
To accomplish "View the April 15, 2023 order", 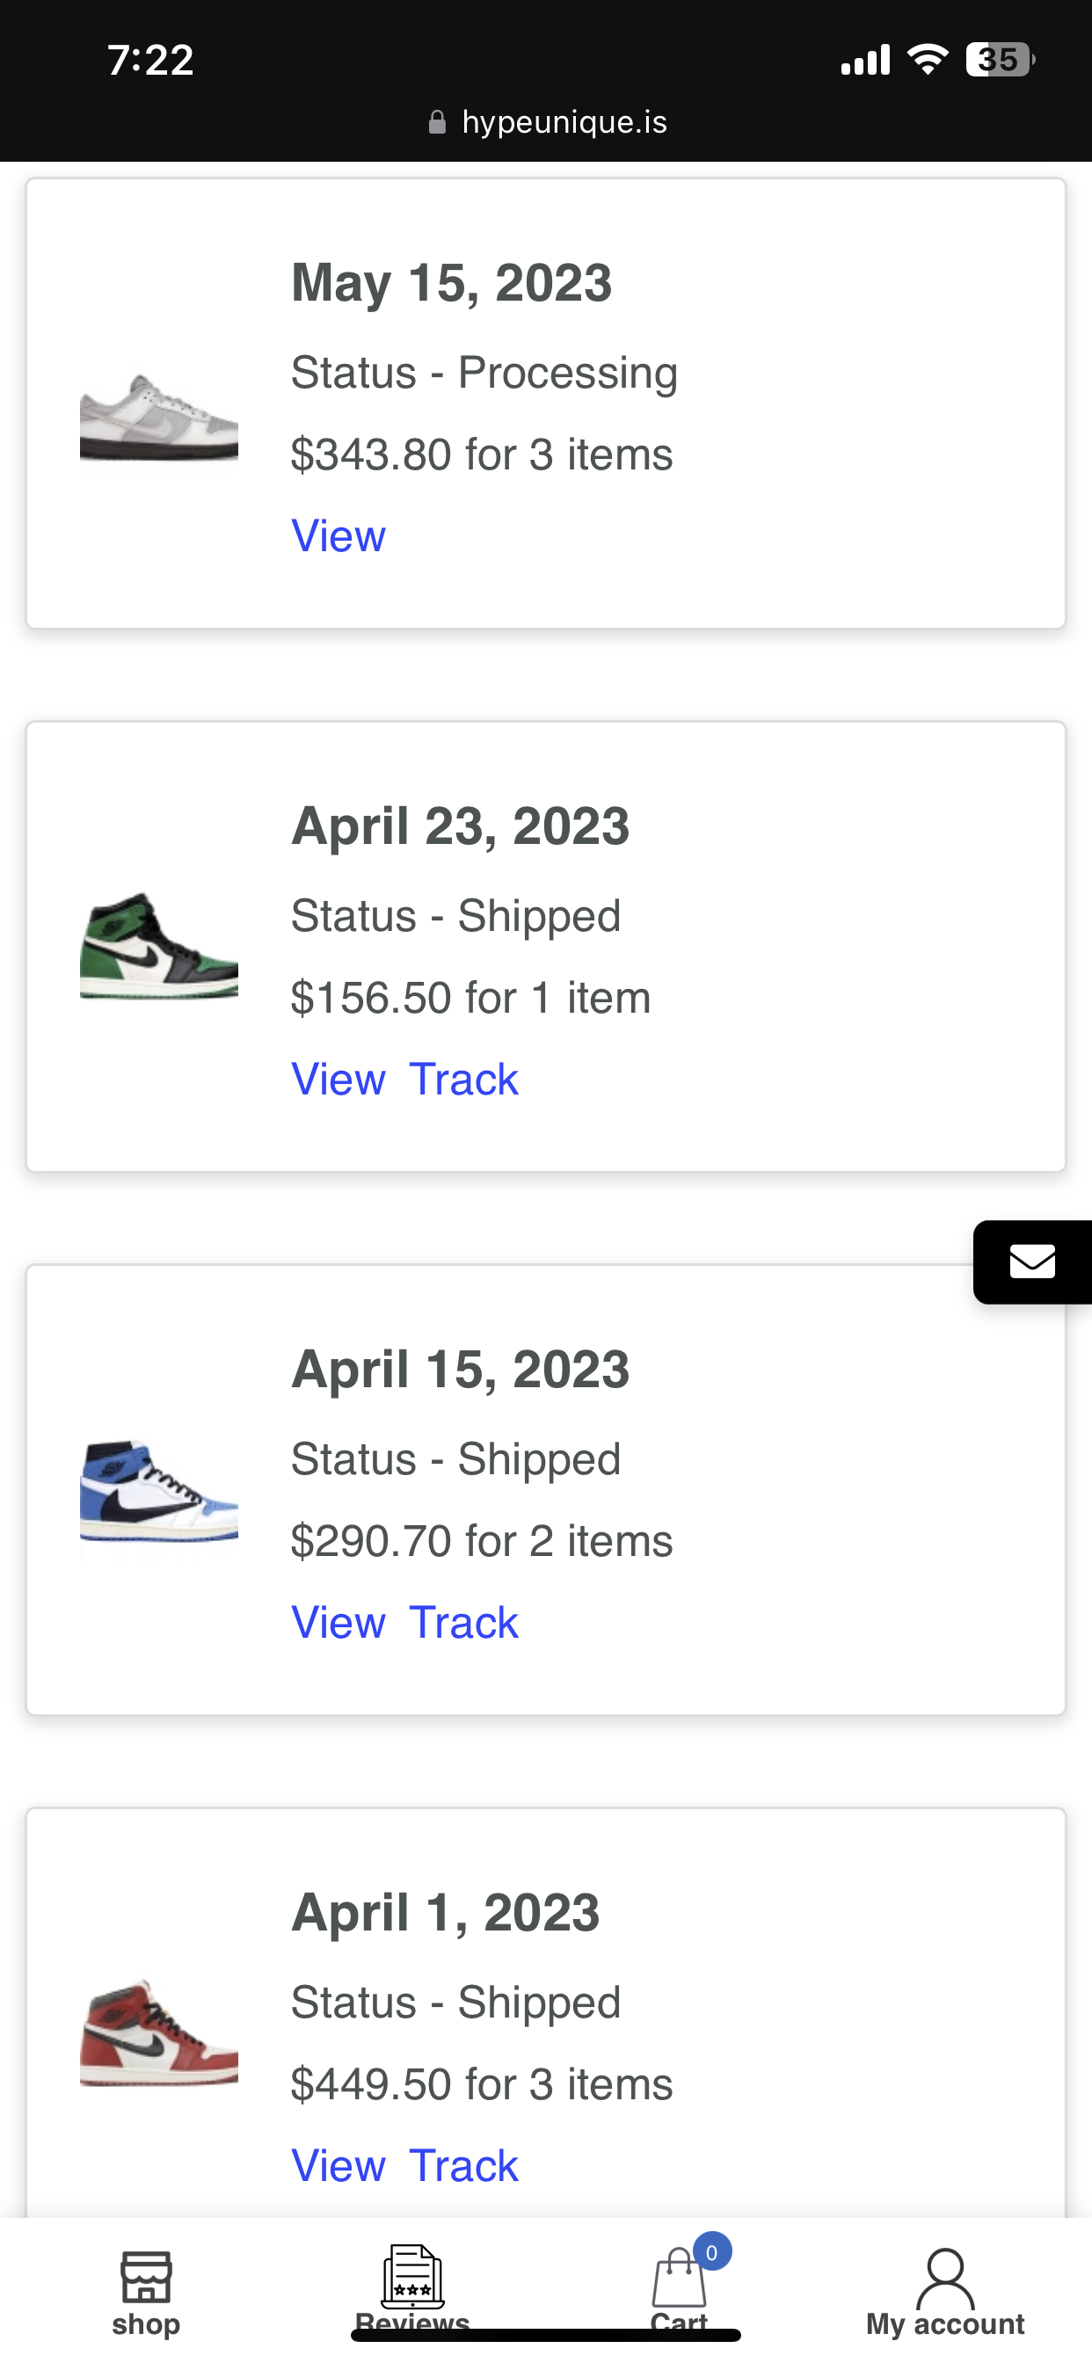I will tap(338, 1622).
